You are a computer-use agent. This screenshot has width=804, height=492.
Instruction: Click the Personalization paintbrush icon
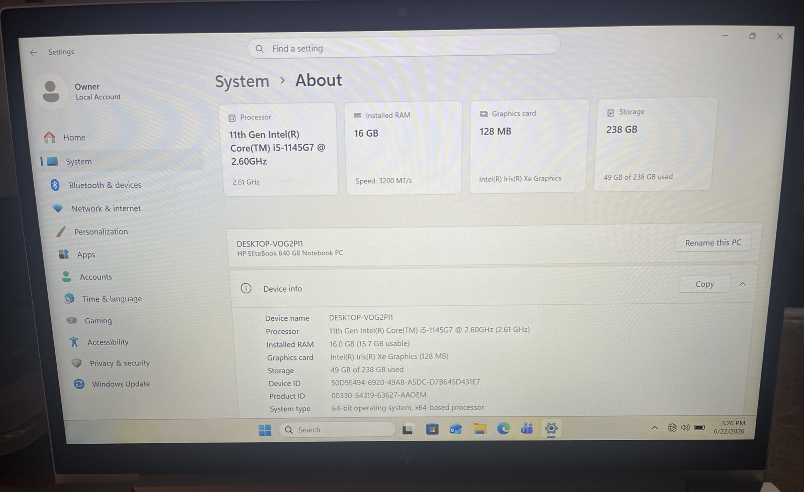coord(61,231)
